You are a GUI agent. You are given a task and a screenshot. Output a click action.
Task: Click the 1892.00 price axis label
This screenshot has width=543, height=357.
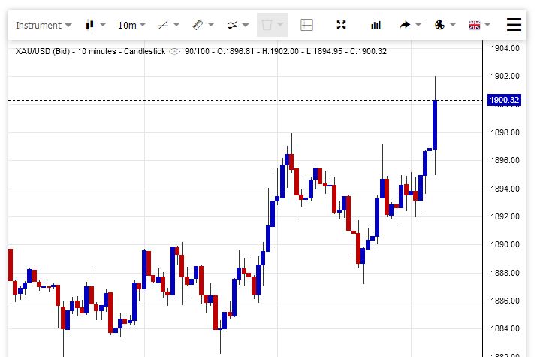point(505,216)
